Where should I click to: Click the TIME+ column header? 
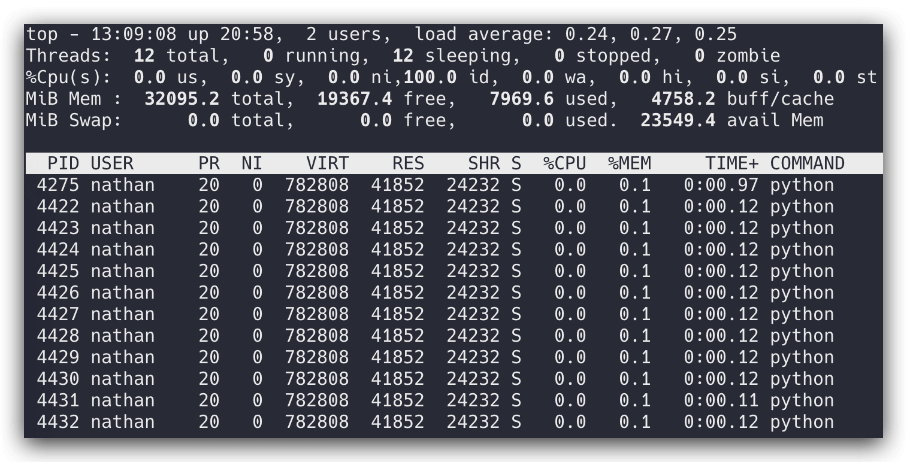(731, 163)
